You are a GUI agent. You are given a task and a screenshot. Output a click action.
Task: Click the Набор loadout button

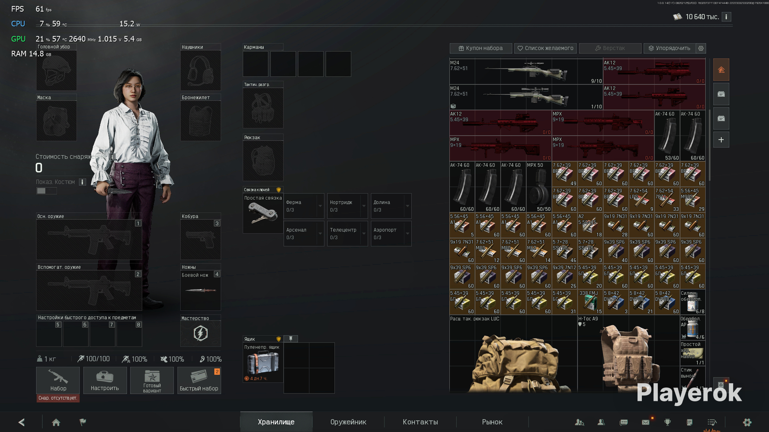click(x=58, y=381)
